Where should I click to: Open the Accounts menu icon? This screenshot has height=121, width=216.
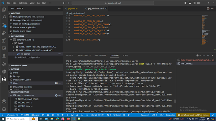coord(4,102)
